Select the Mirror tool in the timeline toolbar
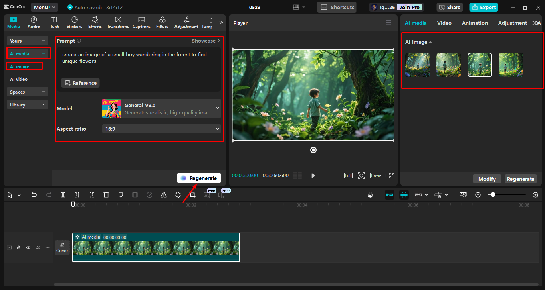Screen dimensions: 545x290 [164, 195]
